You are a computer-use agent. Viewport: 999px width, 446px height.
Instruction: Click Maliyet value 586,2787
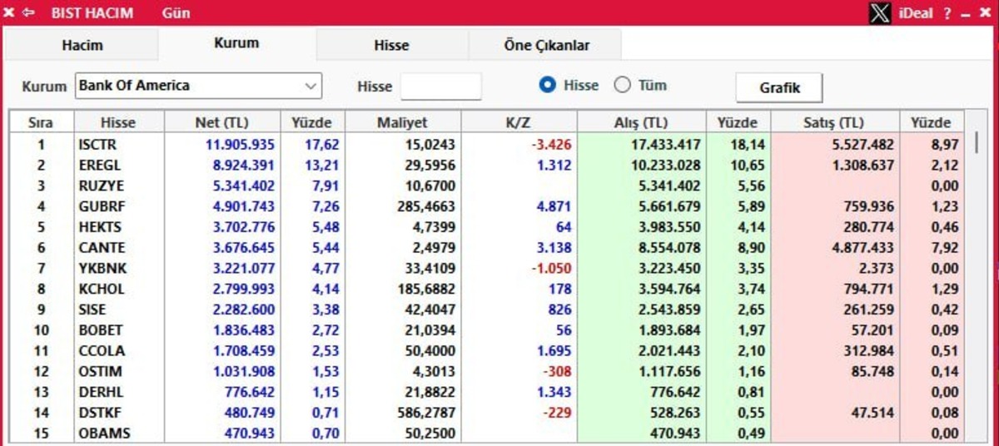click(427, 413)
